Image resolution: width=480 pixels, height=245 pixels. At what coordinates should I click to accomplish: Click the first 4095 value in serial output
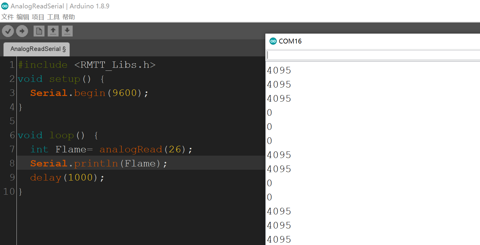tap(279, 70)
